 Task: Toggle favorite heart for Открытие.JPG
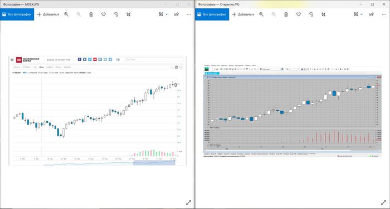(299, 14)
